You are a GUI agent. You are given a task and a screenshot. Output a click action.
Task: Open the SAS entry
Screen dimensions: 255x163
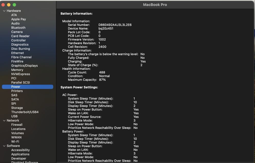click(14, 95)
